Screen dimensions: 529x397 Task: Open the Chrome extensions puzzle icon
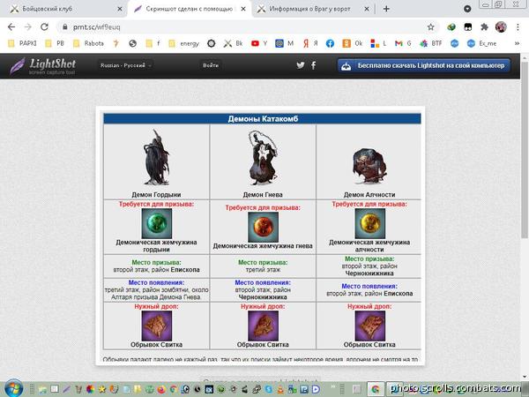coord(484,27)
